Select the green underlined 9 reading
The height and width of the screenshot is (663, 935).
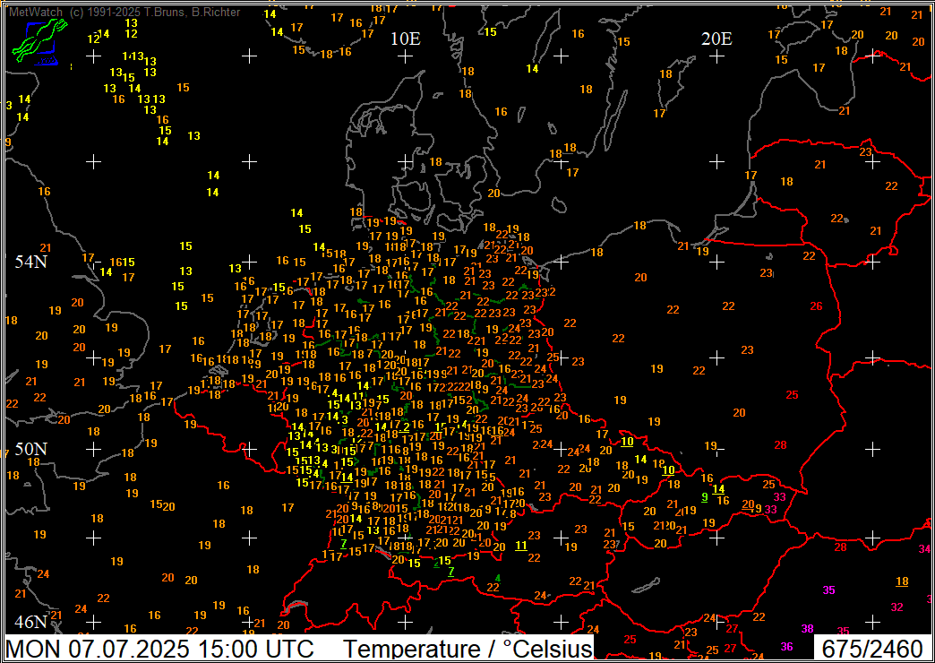click(x=704, y=497)
